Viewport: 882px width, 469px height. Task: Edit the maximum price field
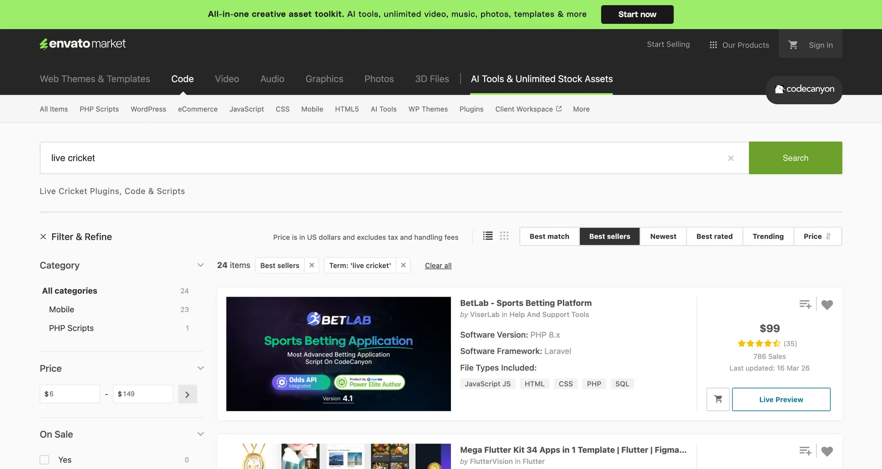point(143,394)
